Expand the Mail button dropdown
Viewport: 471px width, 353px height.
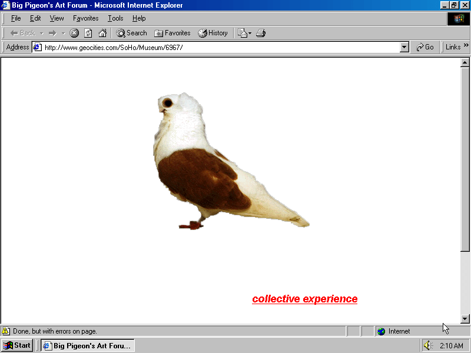[250, 33]
